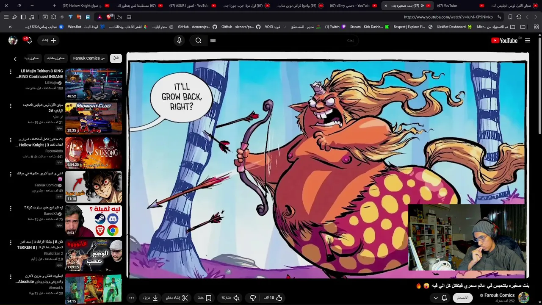Open the Hollow Knight Silksong stream thumbnail

pos(93,152)
